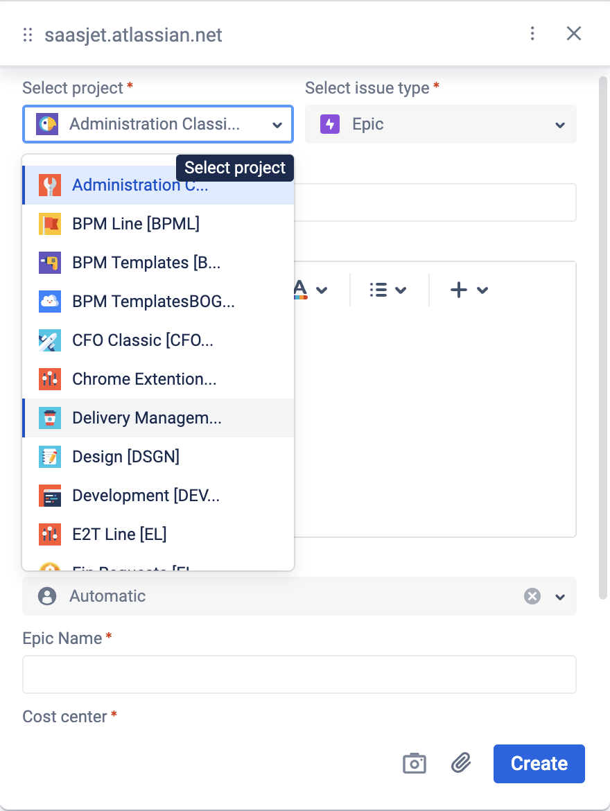Click the BPM Line flag icon

pyautogui.click(x=50, y=224)
